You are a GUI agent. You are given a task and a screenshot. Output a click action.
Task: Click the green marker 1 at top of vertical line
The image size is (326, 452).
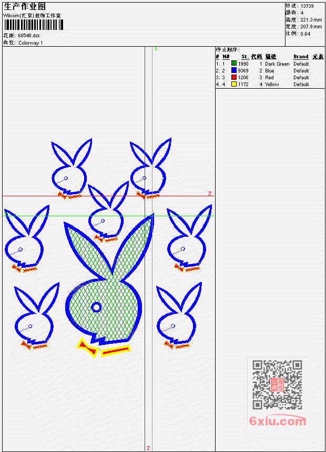click(156, 49)
